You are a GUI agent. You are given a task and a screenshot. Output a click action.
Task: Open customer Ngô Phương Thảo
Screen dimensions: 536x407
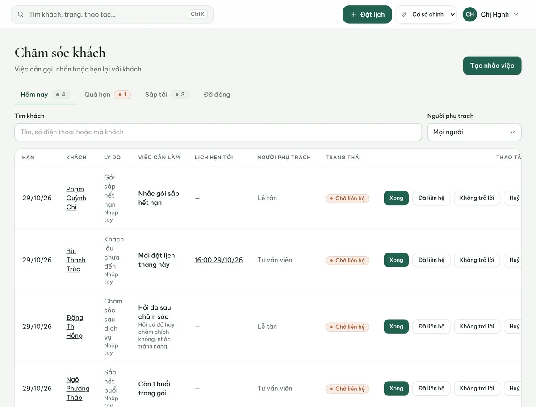[78, 388]
